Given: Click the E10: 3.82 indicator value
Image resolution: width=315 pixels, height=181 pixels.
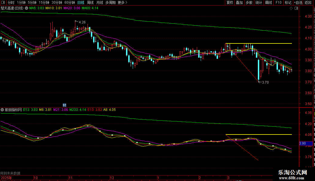Looking at the screenshot, I should 94,110.
